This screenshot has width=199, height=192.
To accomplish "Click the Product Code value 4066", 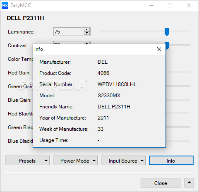I will [x=103, y=73].
